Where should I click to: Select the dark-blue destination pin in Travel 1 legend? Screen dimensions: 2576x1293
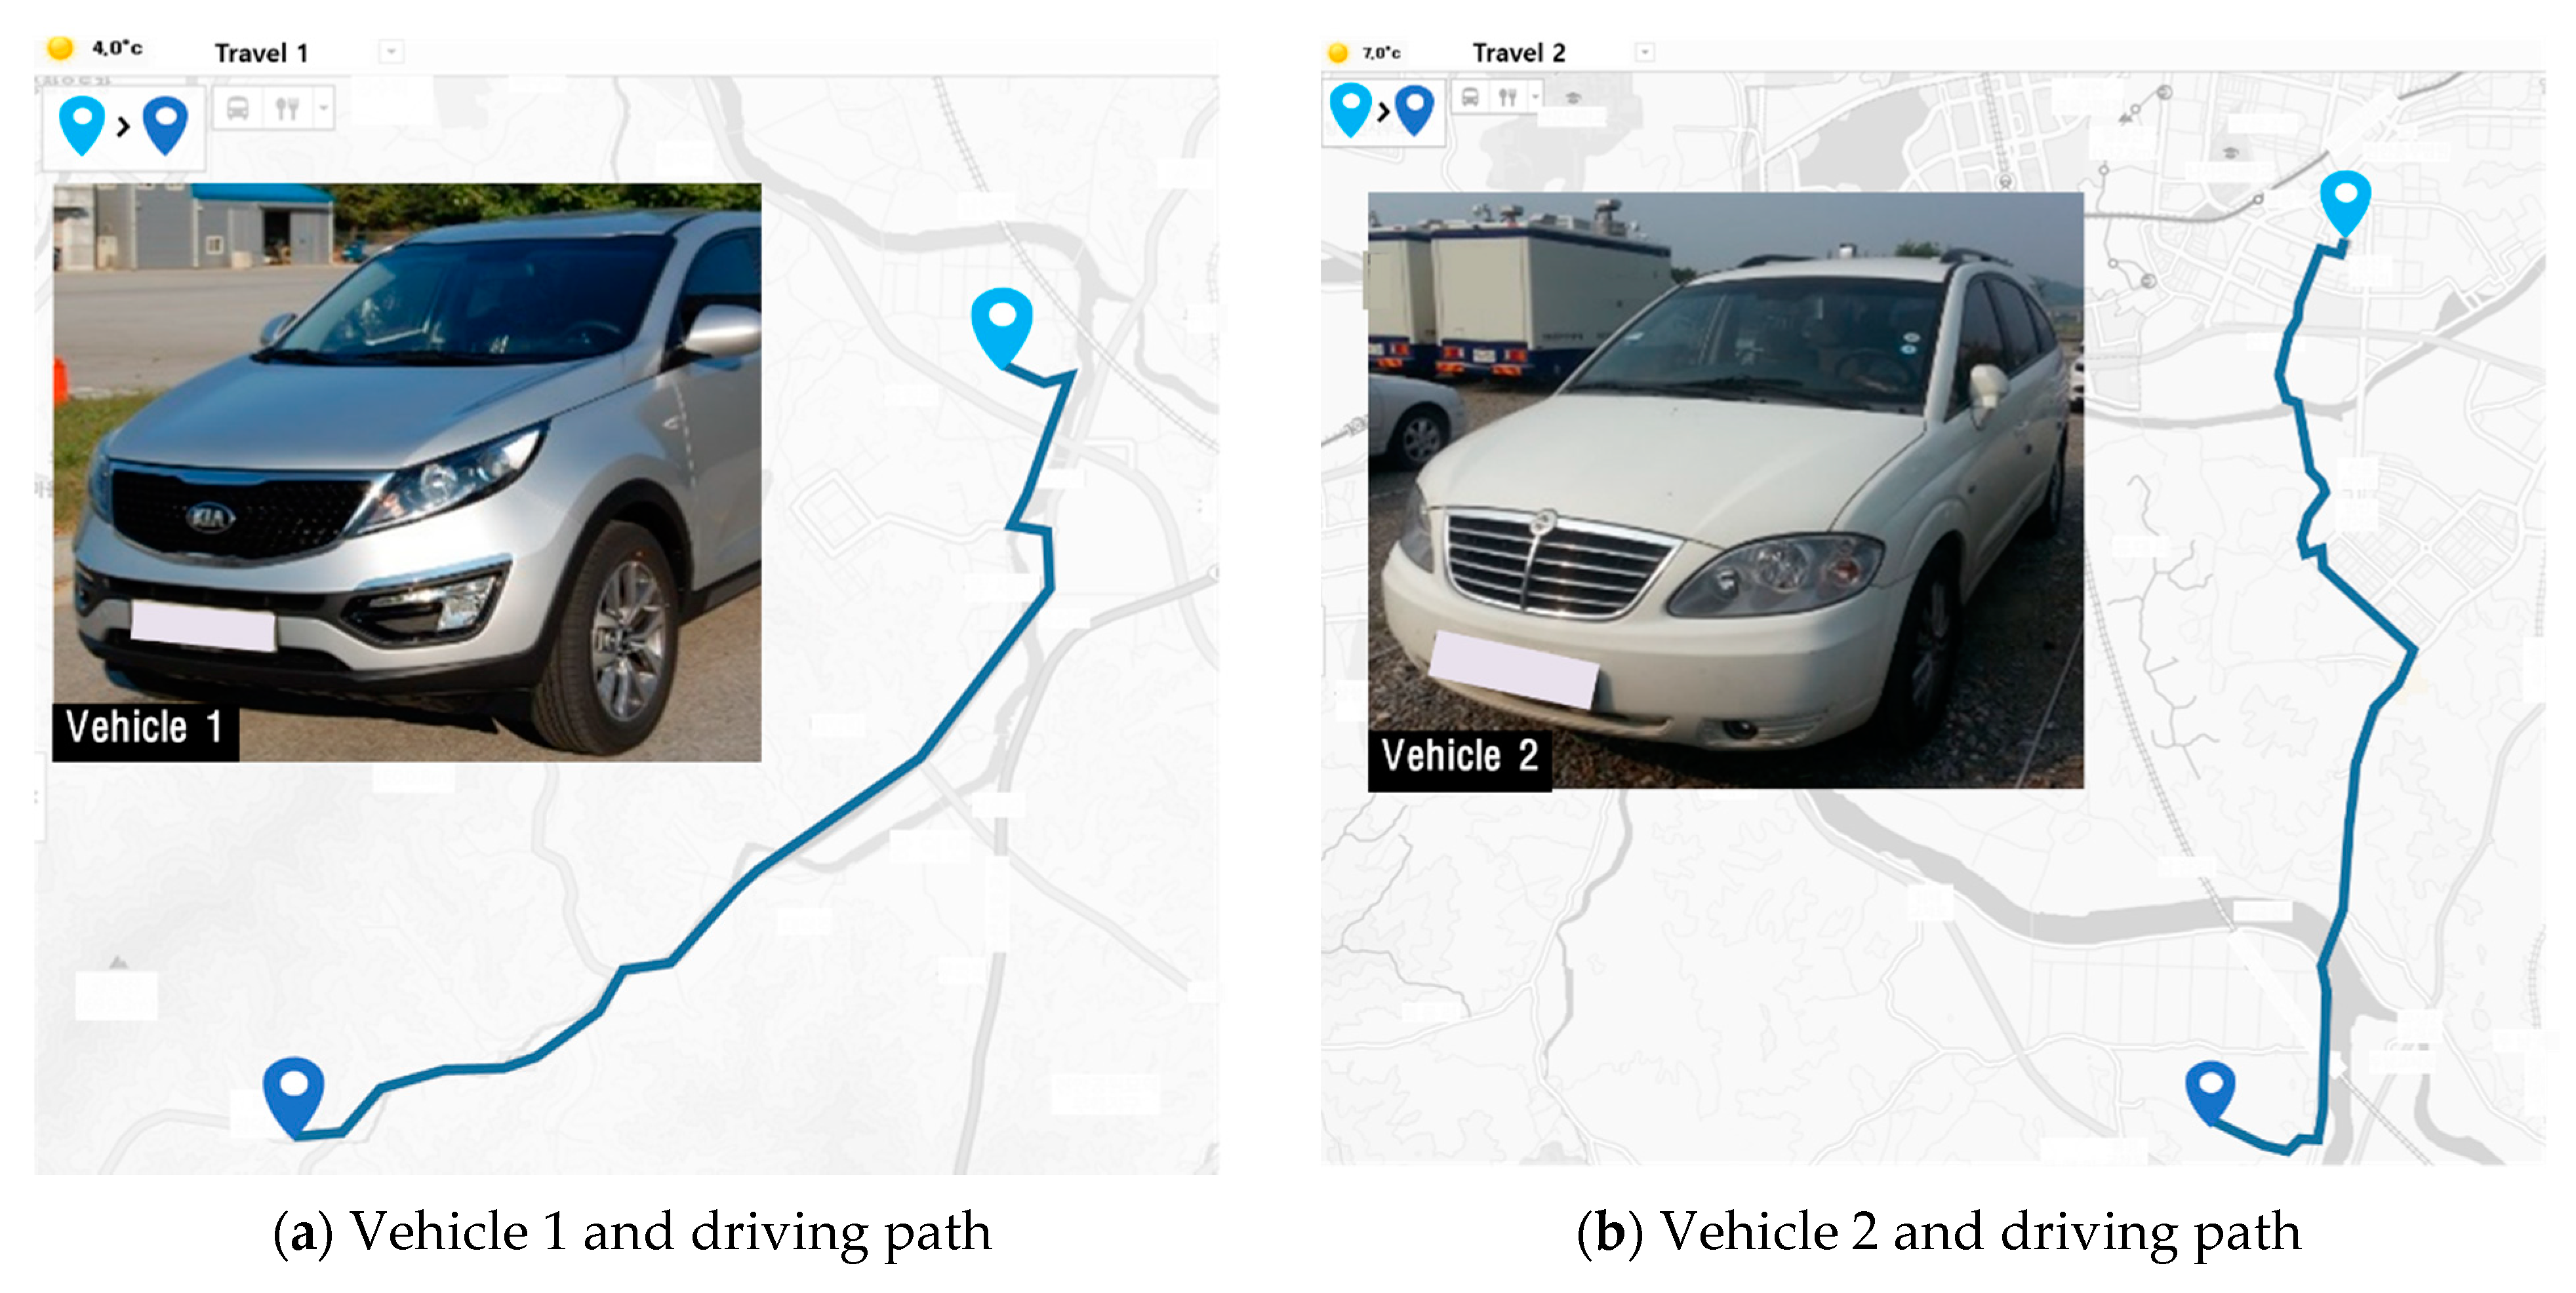coord(166,125)
